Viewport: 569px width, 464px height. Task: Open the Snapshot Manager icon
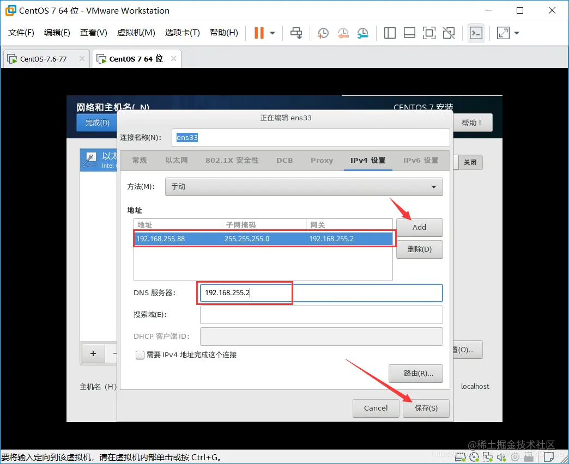coord(362,33)
